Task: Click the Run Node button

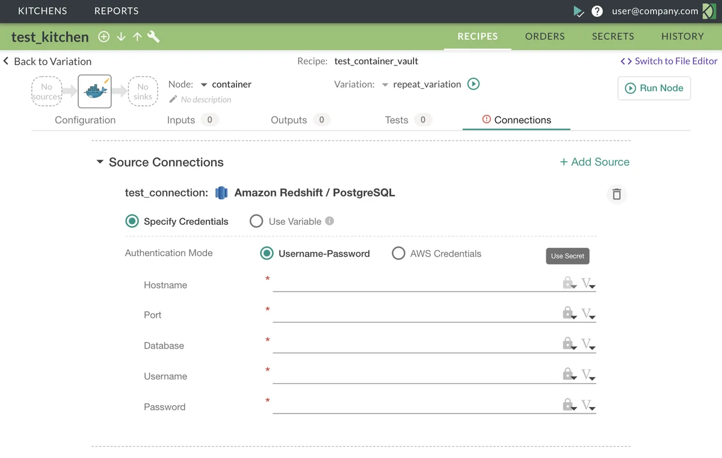Action: point(654,88)
